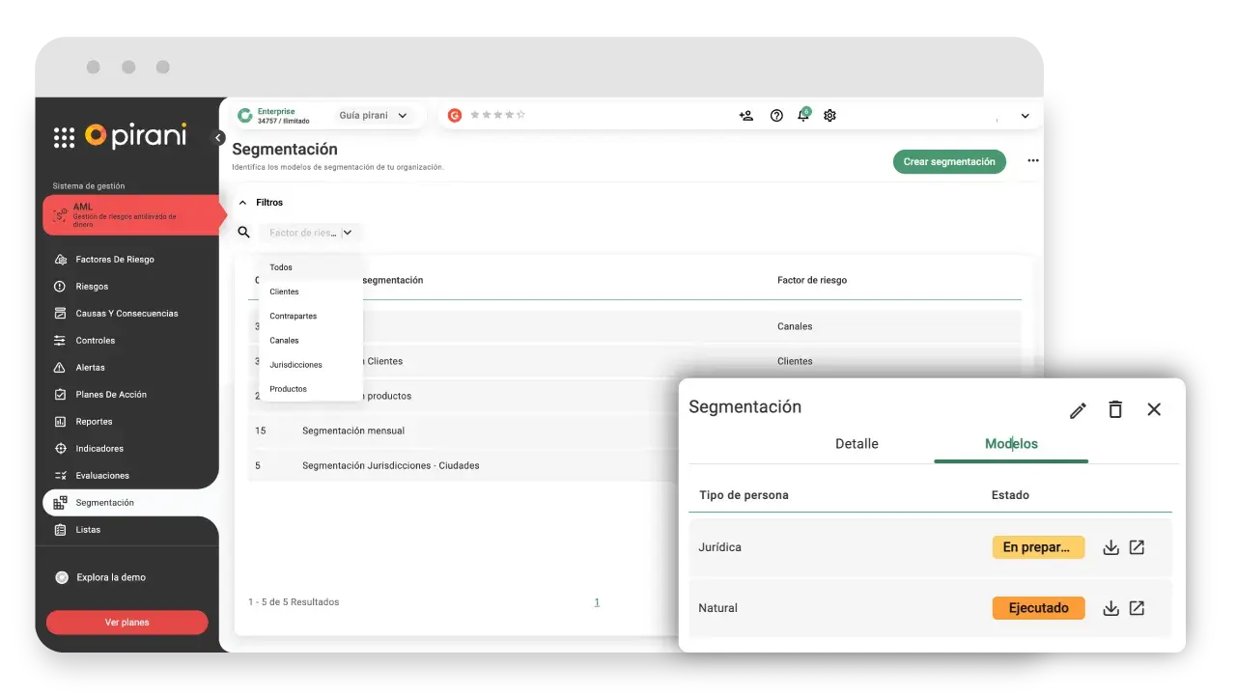Open Factores De Riesgo in sidebar
Screen dimensions: 1236x695
click(x=114, y=260)
